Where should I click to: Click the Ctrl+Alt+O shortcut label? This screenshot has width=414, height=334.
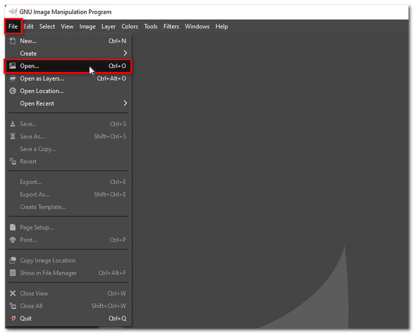pyautogui.click(x=111, y=79)
